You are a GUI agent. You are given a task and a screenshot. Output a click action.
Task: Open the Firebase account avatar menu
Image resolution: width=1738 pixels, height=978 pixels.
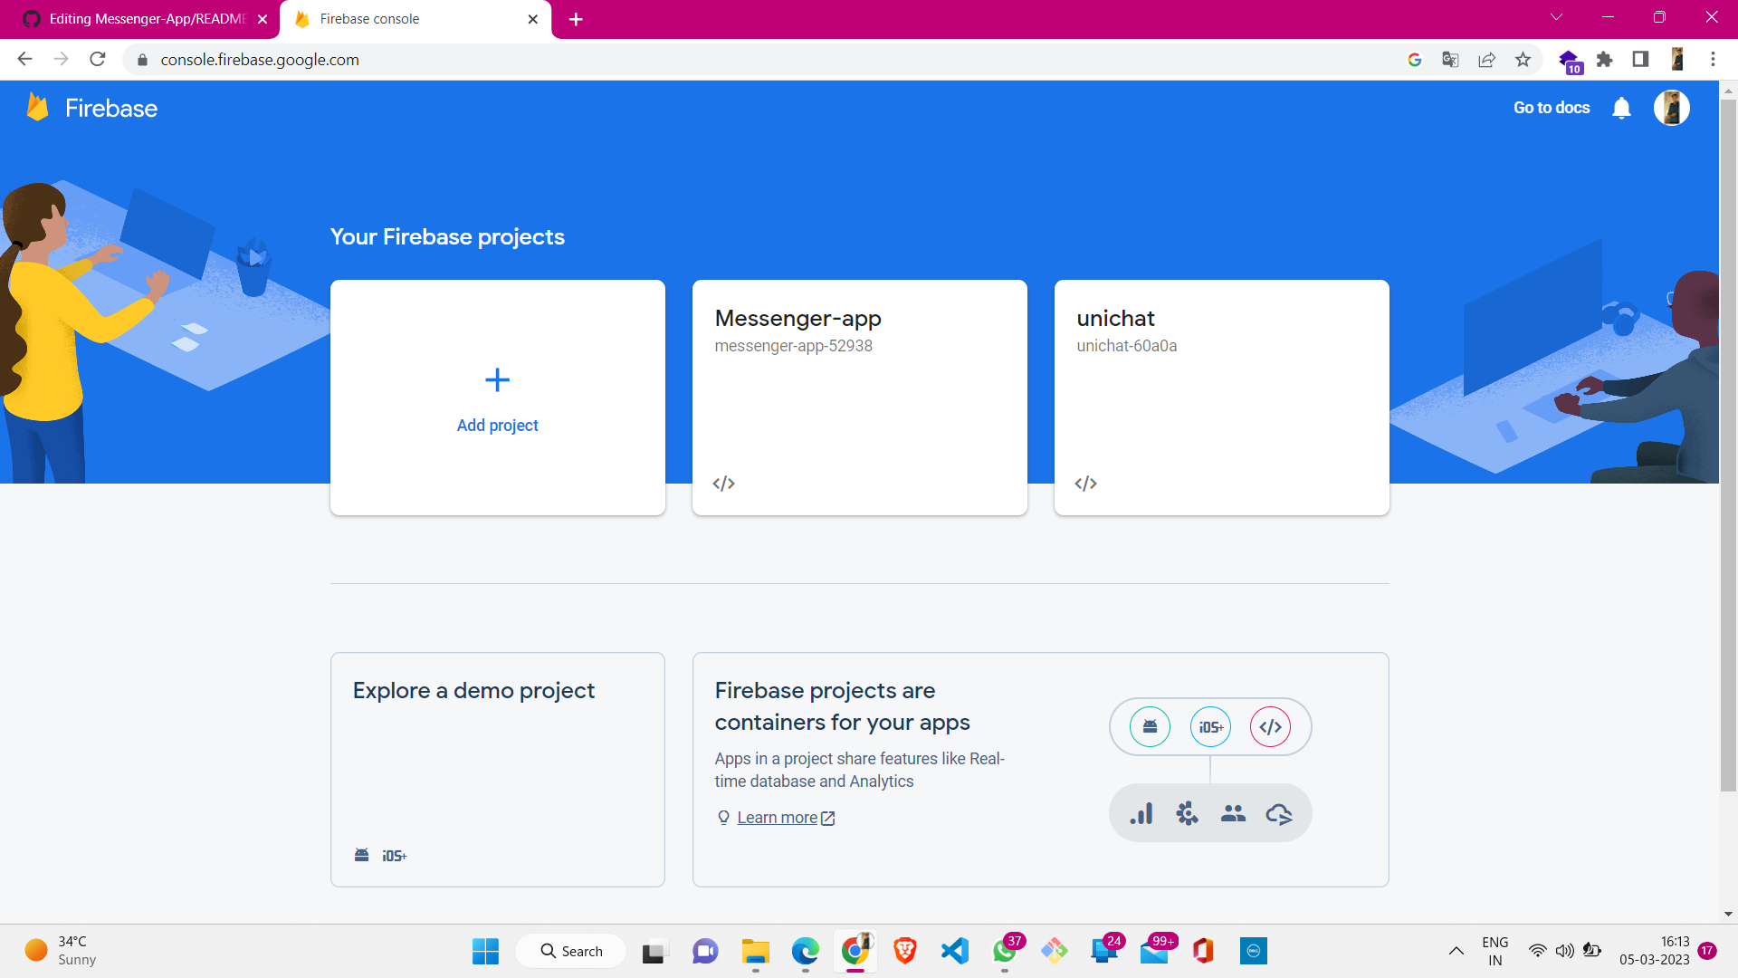[1671, 108]
